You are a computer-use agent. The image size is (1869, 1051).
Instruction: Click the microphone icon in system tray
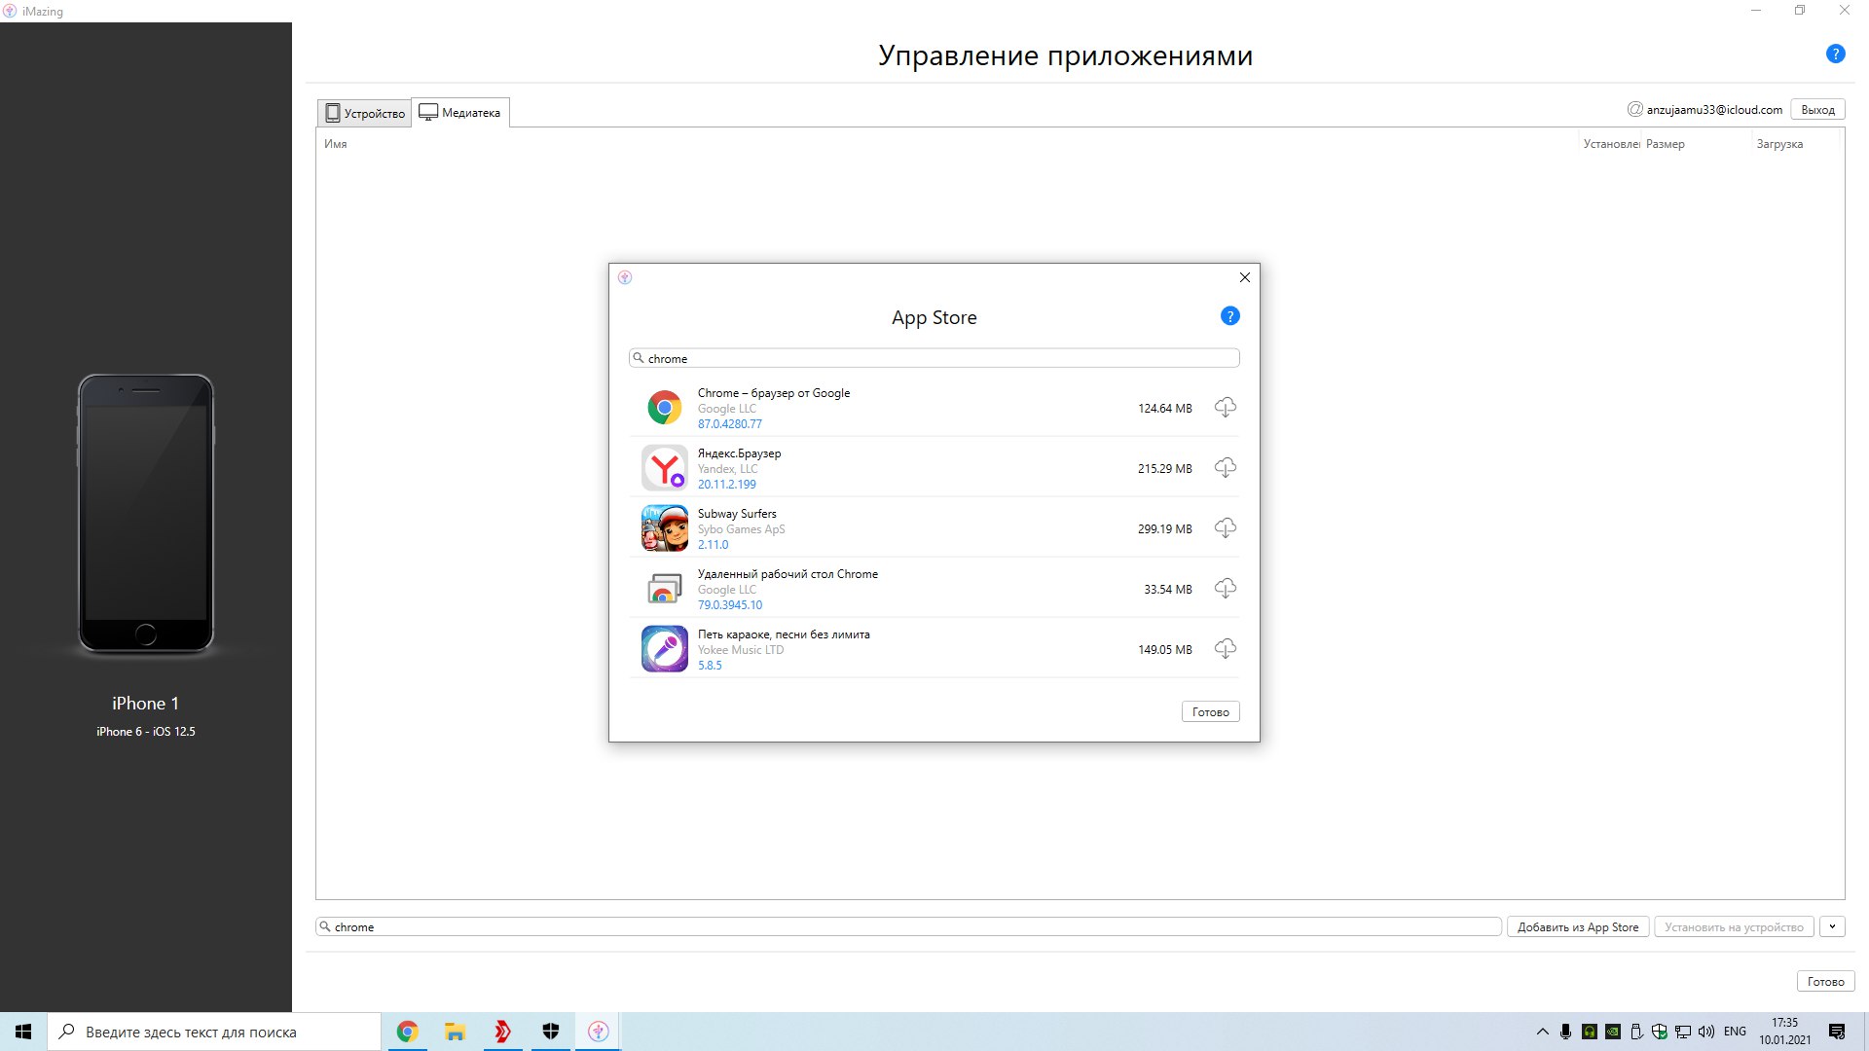[1565, 1032]
